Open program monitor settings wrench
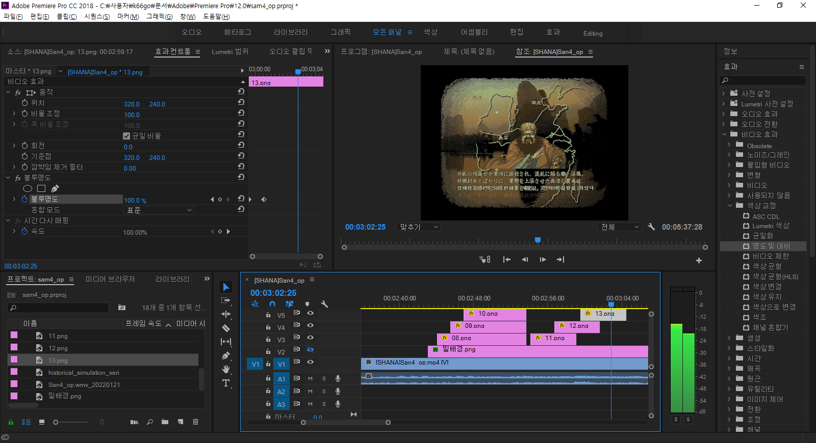Screen dimensions: 816x443 tap(651, 227)
